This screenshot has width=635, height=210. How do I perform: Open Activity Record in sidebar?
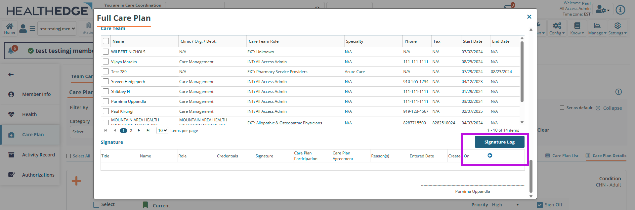pos(38,155)
